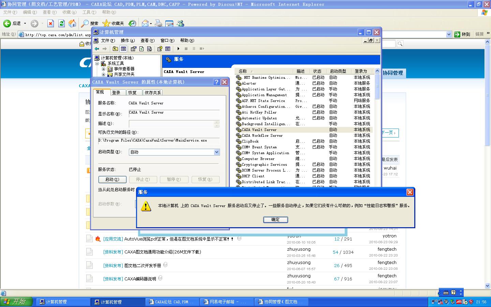Click the IE Messenger people icon
Viewport: 491px width, 307px height.
click(180, 23)
